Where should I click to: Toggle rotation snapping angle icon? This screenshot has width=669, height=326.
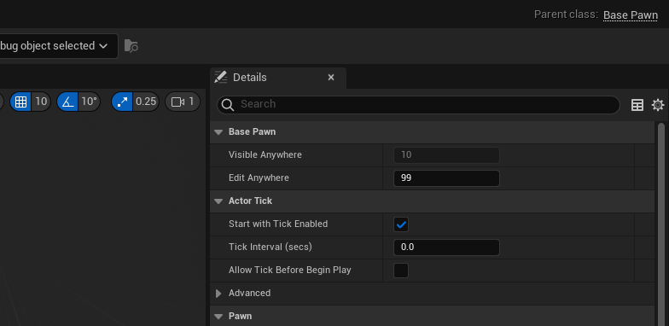click(67, 102)
